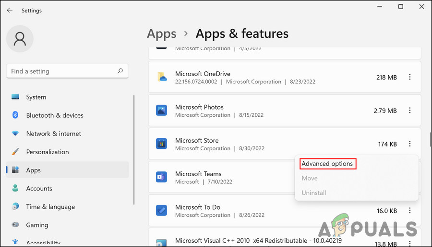Viewport: 432px width, 247px height.
Task: Go back with the Settings back arrow
Action: [10, 10]
